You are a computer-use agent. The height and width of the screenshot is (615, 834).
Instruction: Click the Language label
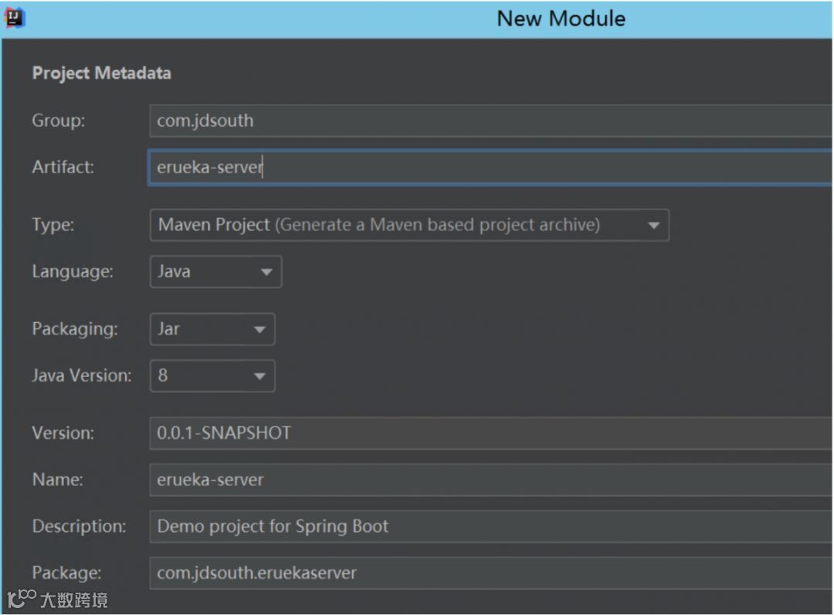(72, 271)
